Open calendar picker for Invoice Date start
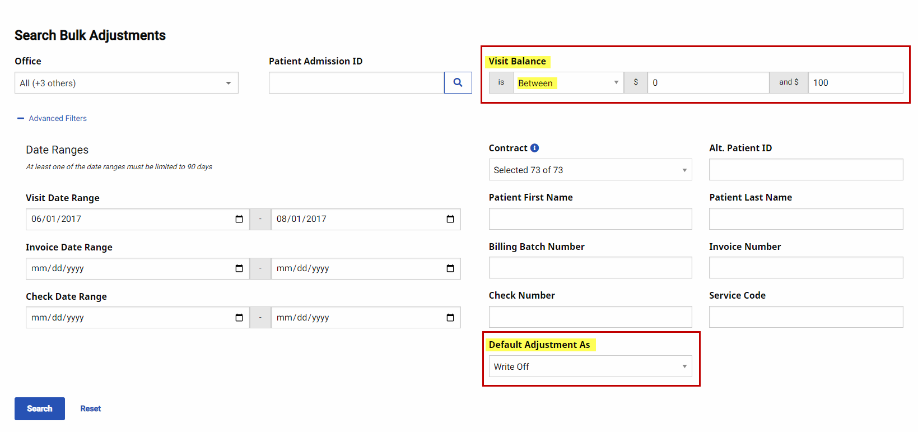 [239, 268]
